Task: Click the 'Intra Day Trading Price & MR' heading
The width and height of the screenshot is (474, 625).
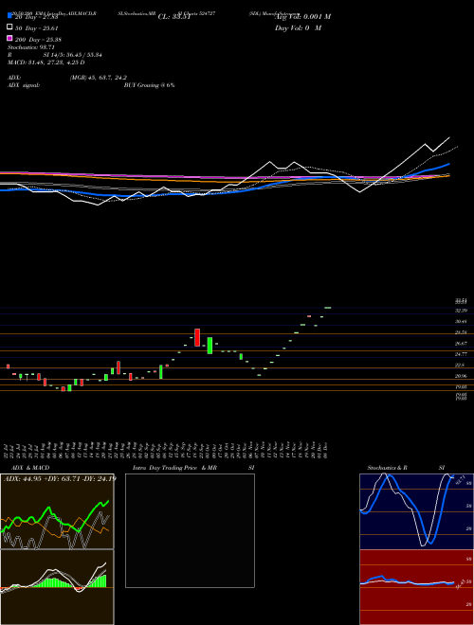Action: (174, 468)
